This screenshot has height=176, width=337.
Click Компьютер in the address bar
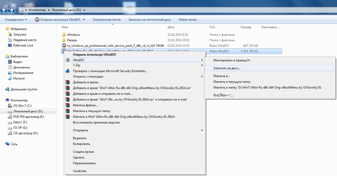pos(37,10)
